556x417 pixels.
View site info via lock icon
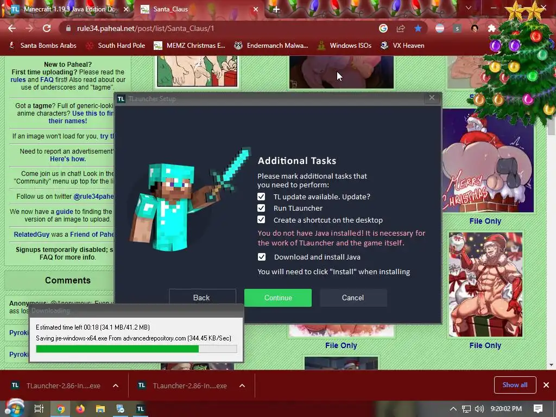(68, 28)
